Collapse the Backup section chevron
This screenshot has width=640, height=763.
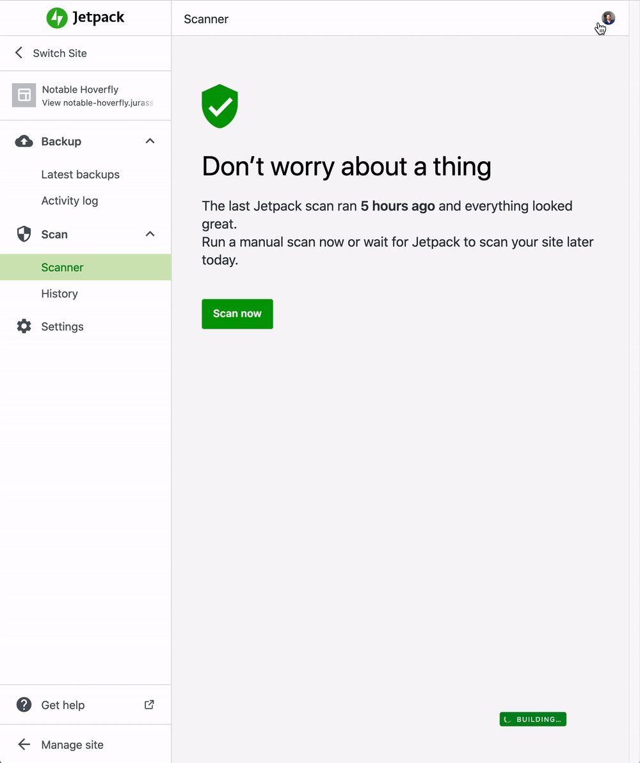tap(150, 141)
